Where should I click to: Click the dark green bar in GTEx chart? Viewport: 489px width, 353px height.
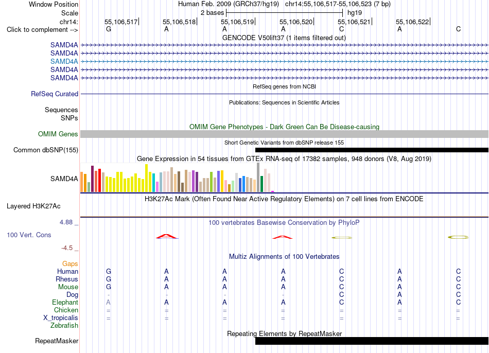pyautogui.click(x=261, y=184)
